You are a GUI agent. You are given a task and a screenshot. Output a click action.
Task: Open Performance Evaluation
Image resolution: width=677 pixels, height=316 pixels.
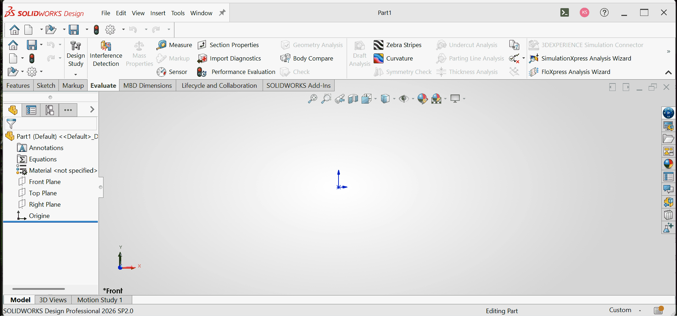236,72
